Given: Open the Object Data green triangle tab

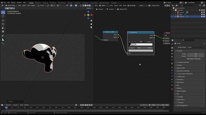Looking at the screenshot, I should click(x=172, y=82).
